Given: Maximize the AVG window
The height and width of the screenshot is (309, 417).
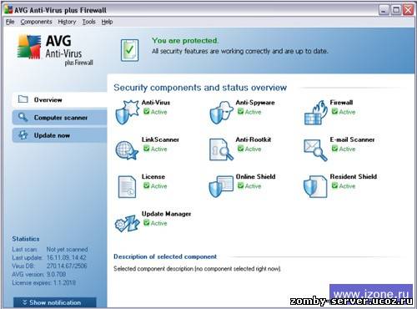Looking at the screenshot, I should [x=396, y=10].
